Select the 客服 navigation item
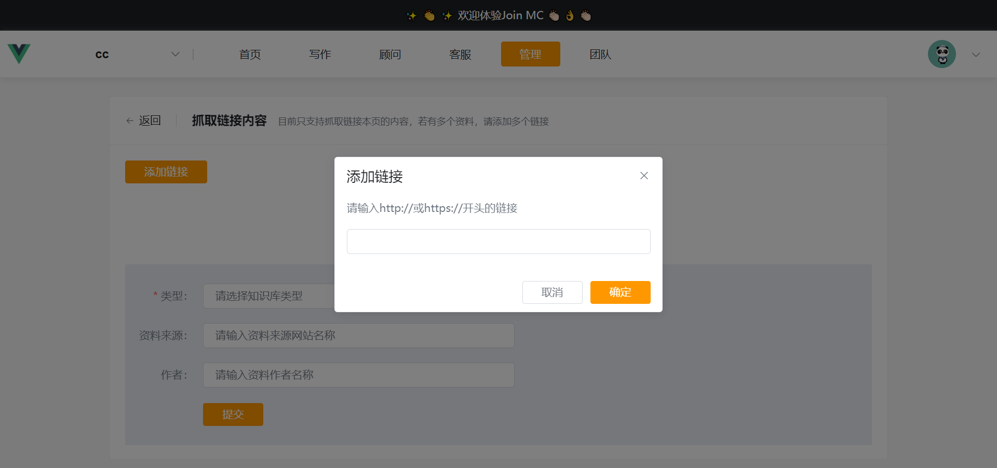 tap(460, 54)
